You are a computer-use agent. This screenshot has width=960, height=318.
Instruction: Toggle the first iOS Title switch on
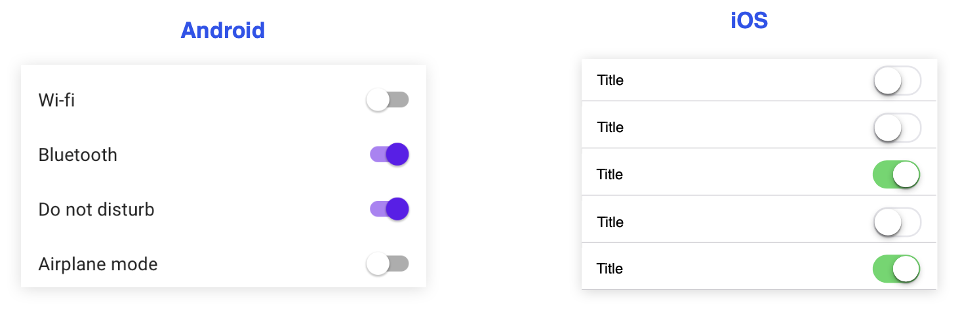tap(897, 80)
